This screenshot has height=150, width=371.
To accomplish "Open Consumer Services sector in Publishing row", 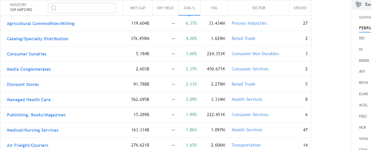I will [250, 115].
